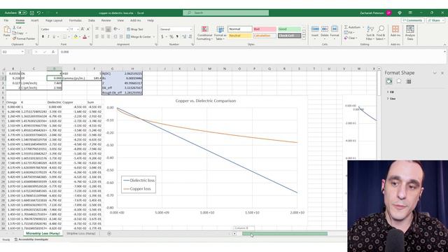
Task: Toggle Underline formatting
Action: click(x=54, y=36)
